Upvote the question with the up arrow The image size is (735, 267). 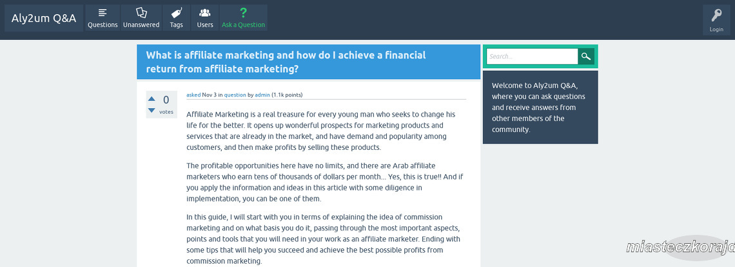click(x=152, y=98)
